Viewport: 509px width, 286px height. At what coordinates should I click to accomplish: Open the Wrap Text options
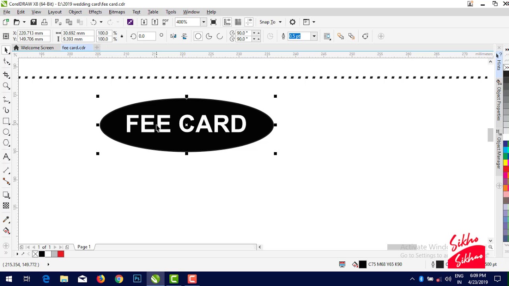[327, 36]
